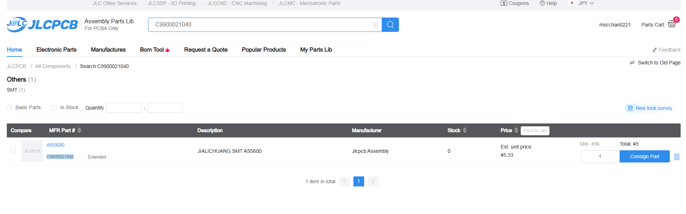Open the Manufactures menu
The width and height of the screenshot is (686, 214).
pyautogui.click(x=108, y=50)
